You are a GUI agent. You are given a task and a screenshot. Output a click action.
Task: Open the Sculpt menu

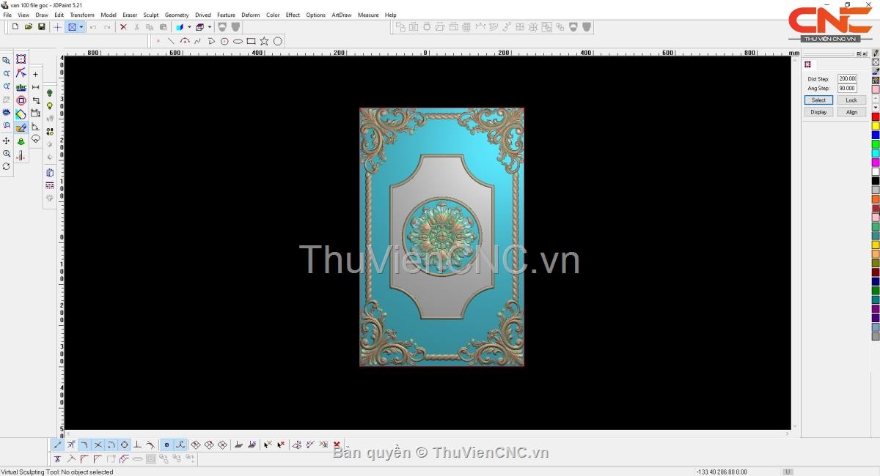(x=150, y=15)
